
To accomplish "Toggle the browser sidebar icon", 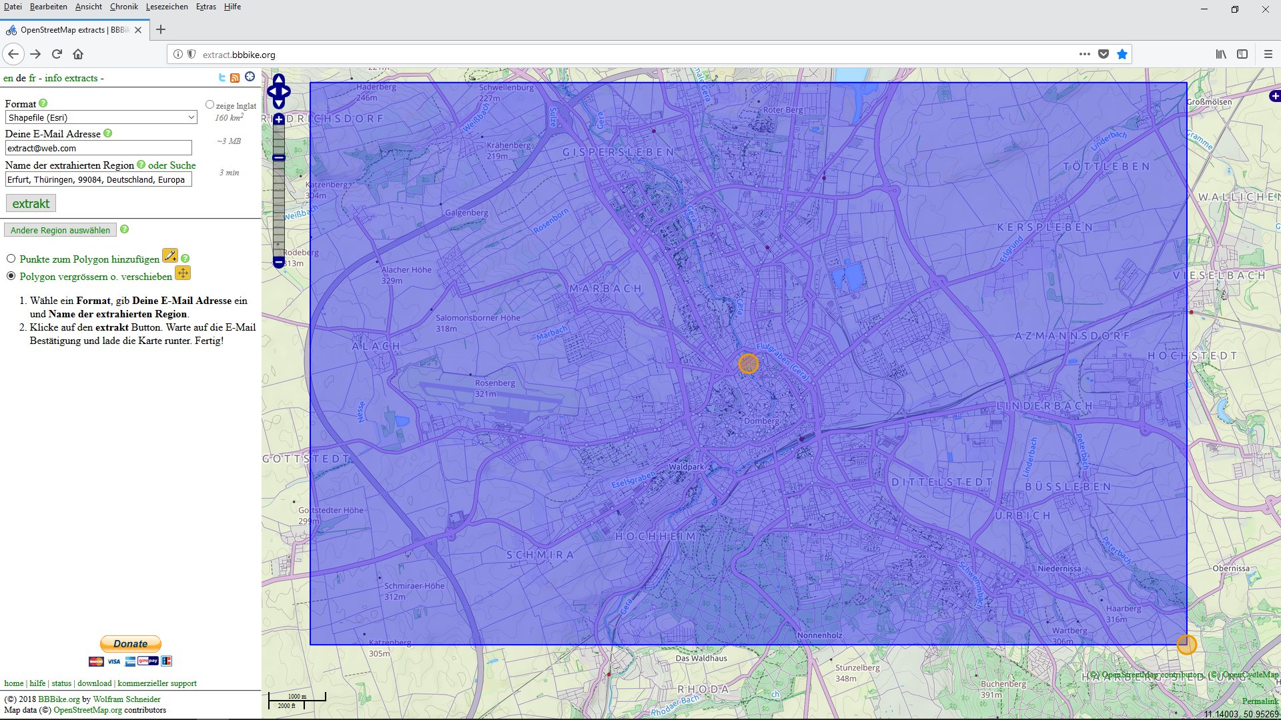I will click(1242, 54).
